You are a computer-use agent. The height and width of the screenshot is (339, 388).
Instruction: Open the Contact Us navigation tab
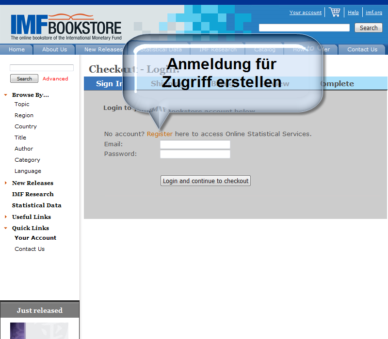point(362,49)
